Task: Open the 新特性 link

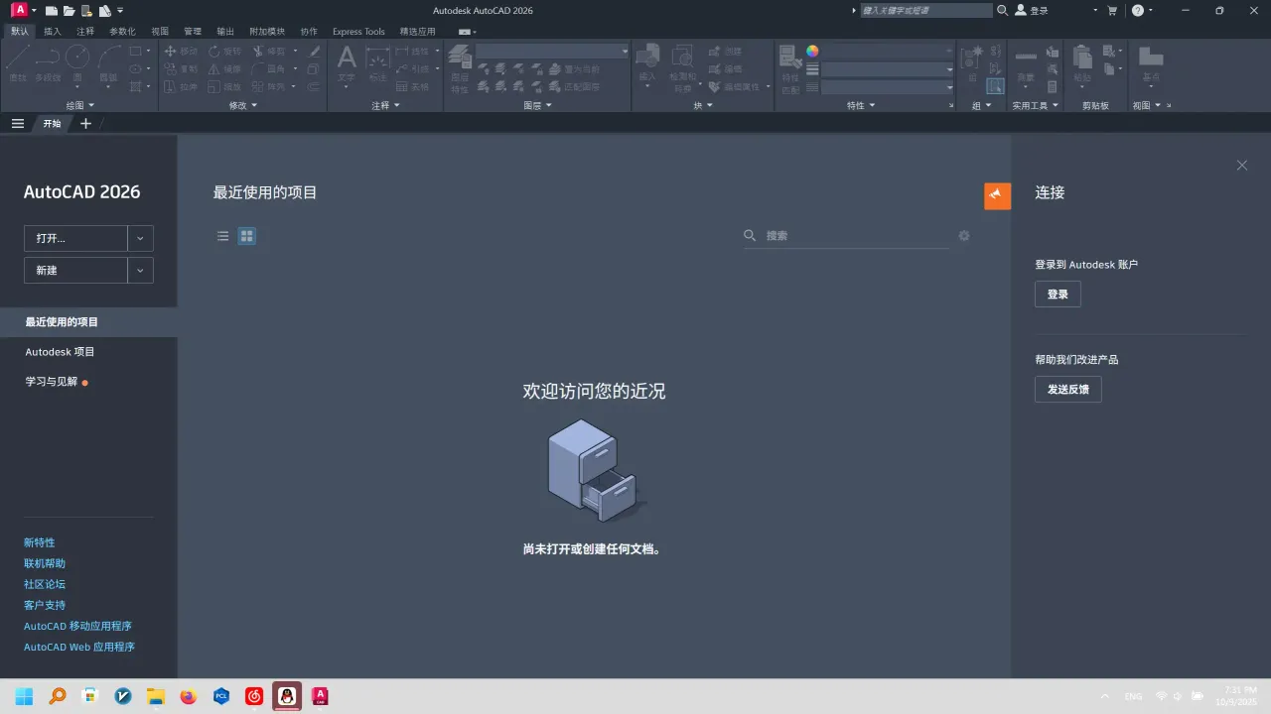Action: [x=40, y=542]
